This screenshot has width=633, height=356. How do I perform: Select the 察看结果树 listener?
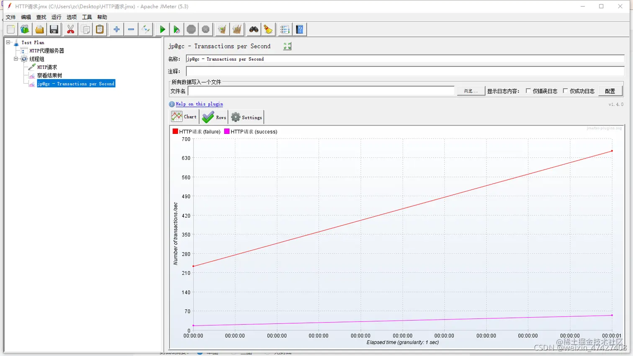[x=49, y=76]
